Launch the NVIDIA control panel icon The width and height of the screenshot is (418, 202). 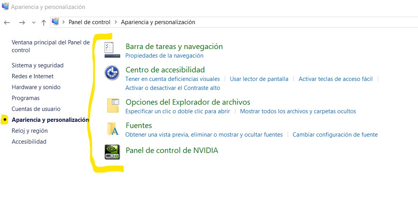(x=112, y=152)
